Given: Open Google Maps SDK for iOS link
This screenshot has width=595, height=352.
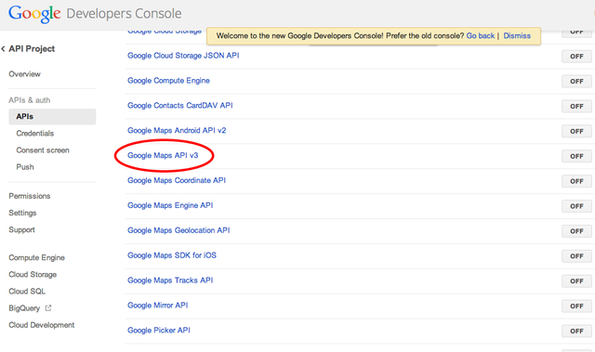Looking at the screenshot, I should coord(172,255).
